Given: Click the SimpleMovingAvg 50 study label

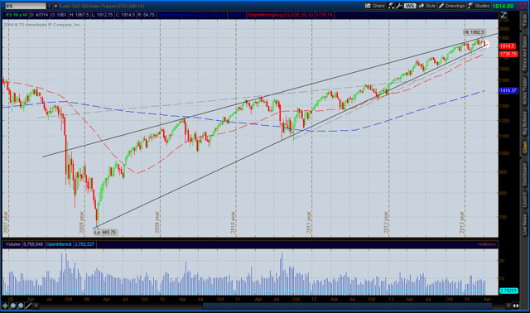Looking at the screenshot, I should [281, 15].
